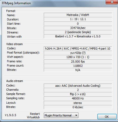The image size is (118, 122).
Task: Click the Streams: label
Action: point(13,32)
